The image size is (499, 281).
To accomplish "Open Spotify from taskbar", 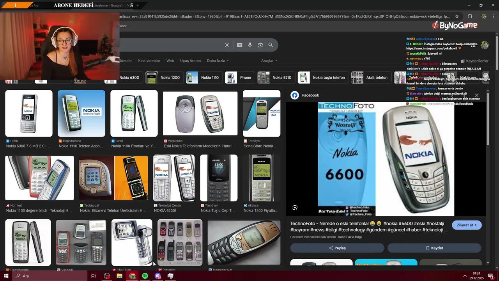I will 145,276.
